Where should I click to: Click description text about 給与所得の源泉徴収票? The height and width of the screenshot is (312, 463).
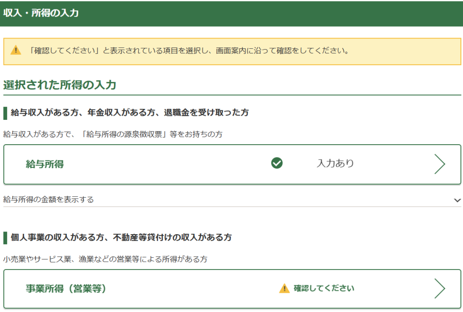tap(113, 134)
